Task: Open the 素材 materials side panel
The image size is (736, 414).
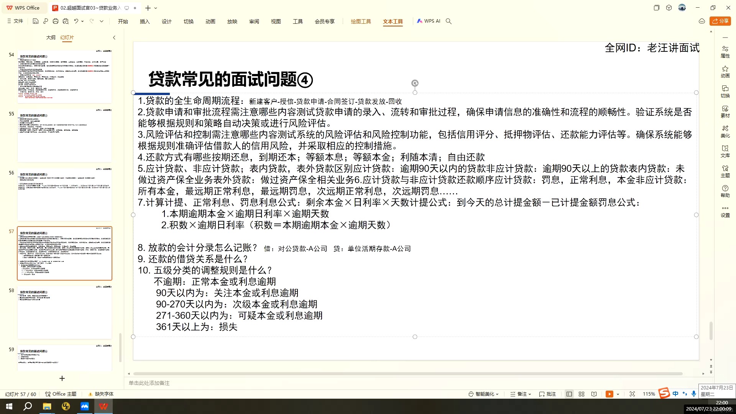Action: (x=725, y=112)
